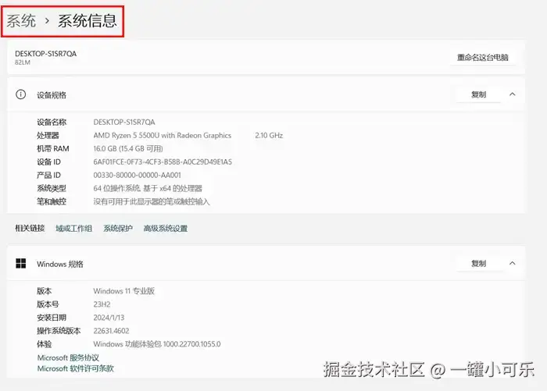Open Microsoft 服务协议 link
The image size is (547, 391).
click(68, 357)
